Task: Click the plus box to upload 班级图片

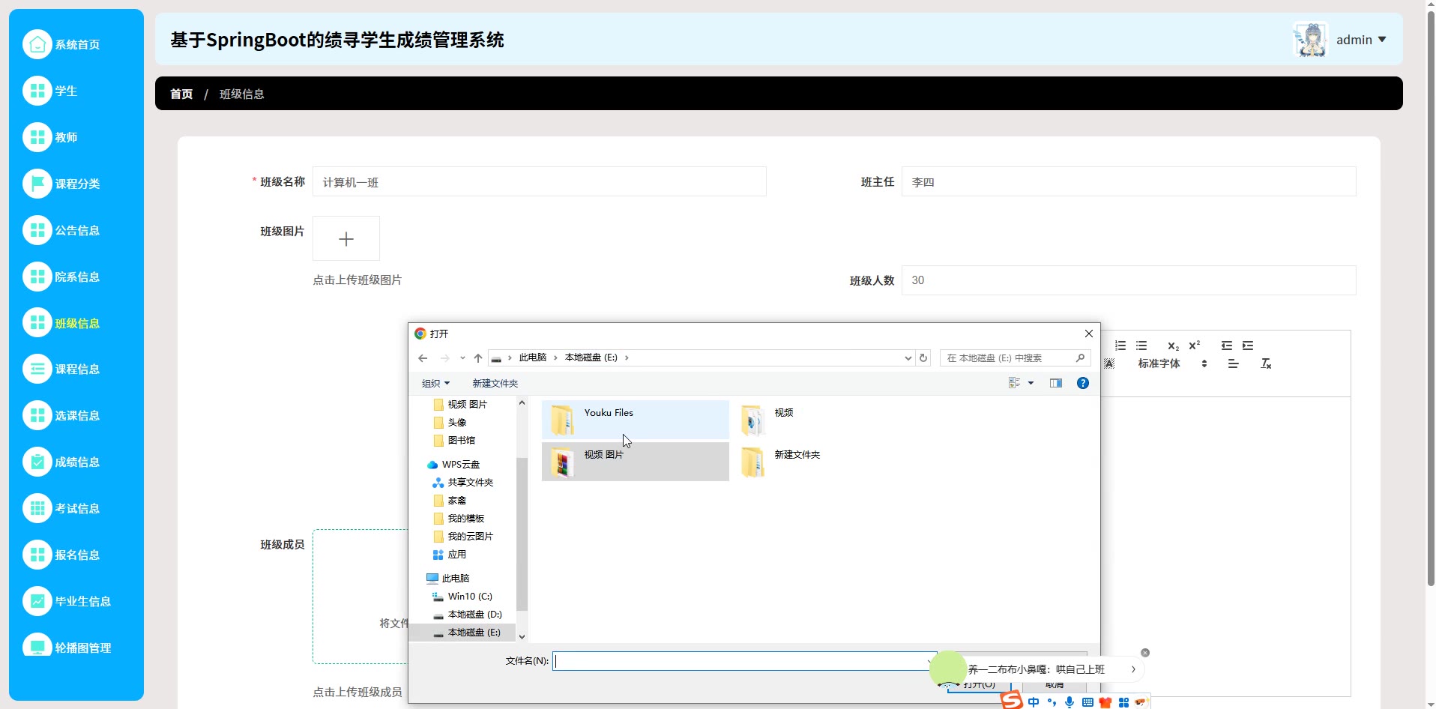Action: 346,238
